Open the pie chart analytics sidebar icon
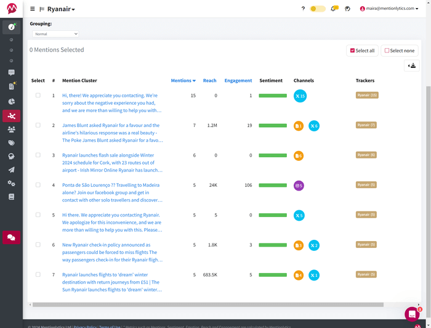 [x=12, y=102]
